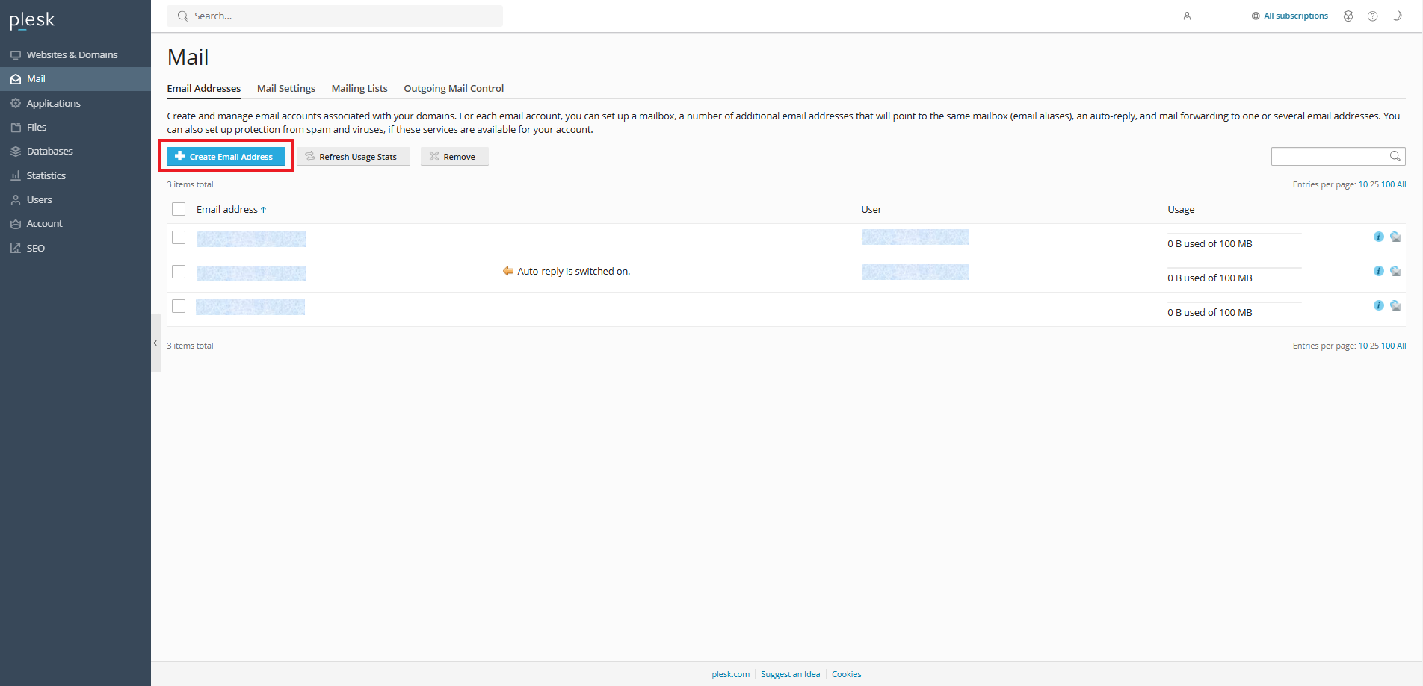This screenshot has width=1423, height=686.
Task: Check the first email address row checkbox
Action: tap(179, 237)
